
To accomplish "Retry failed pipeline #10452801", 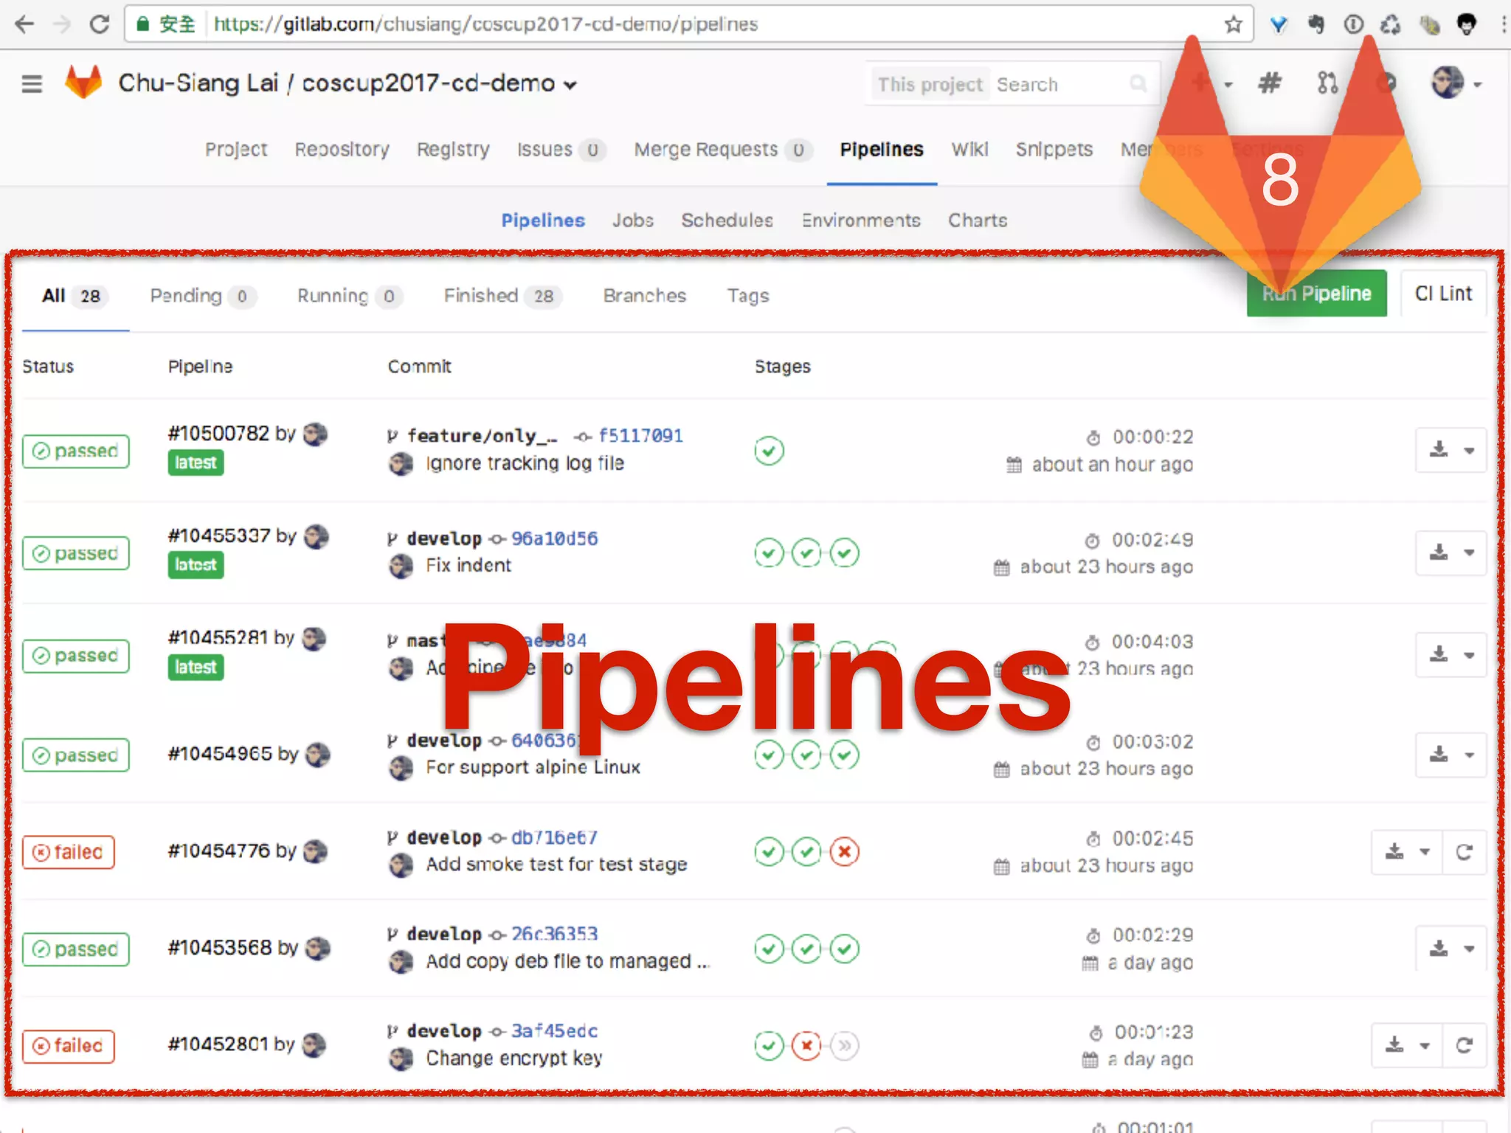I will [1464, 1045].
